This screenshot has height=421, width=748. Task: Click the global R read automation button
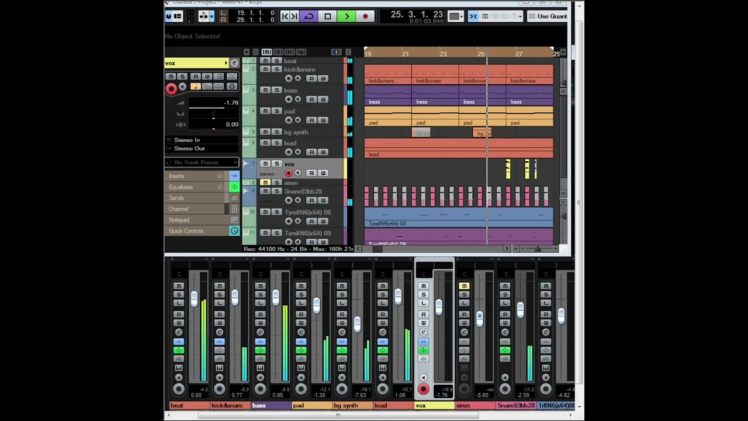pos(290,52)
